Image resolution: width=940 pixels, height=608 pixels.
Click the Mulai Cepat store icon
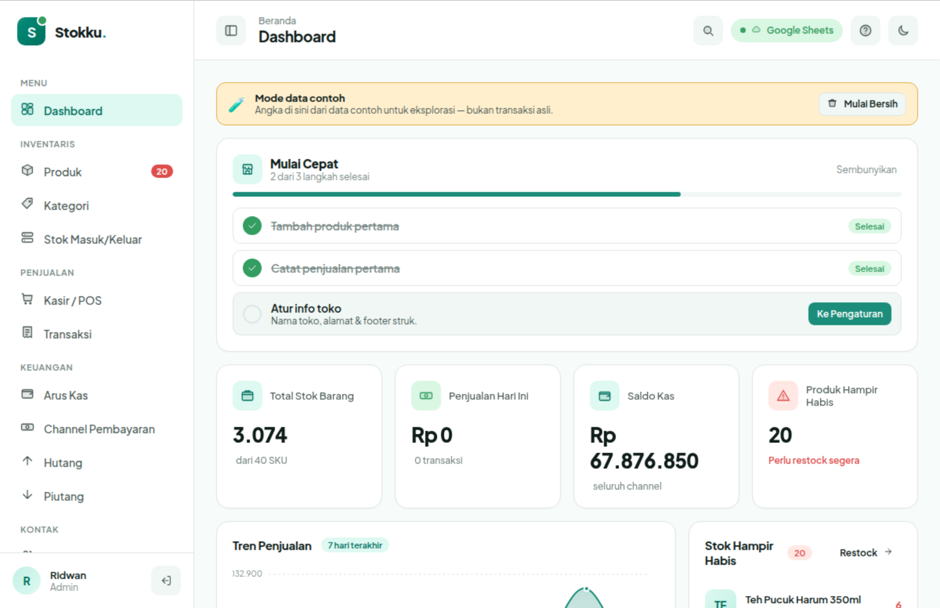[x=248, y=169]
